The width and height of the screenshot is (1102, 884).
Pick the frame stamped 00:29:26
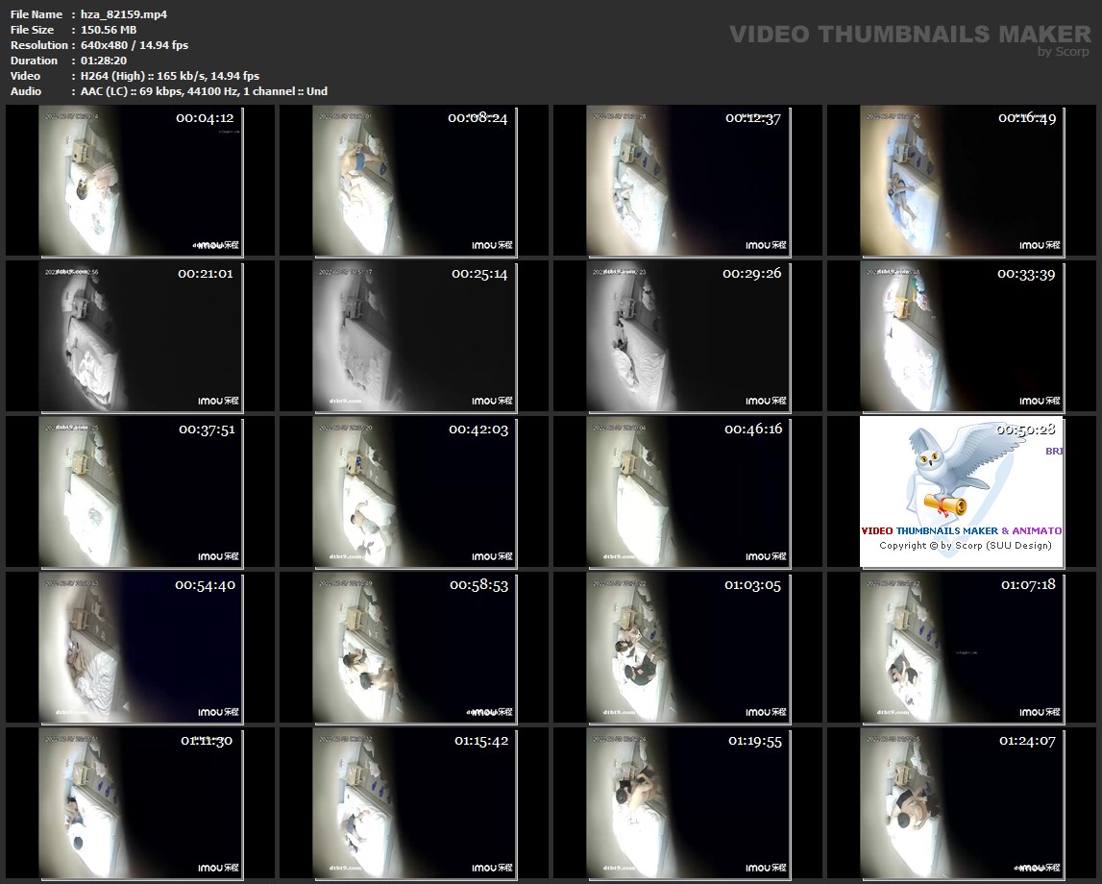tap(688, 336)
